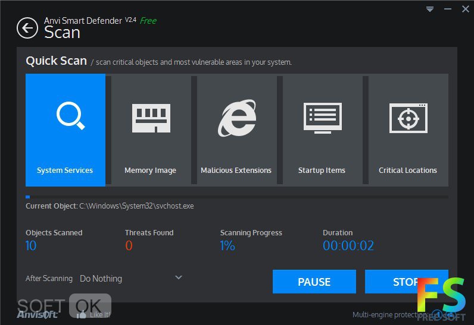This screenshot has height=325, width=474.
Task: Select the Critical Locations scan tile
Action: (x=408, y=130)
